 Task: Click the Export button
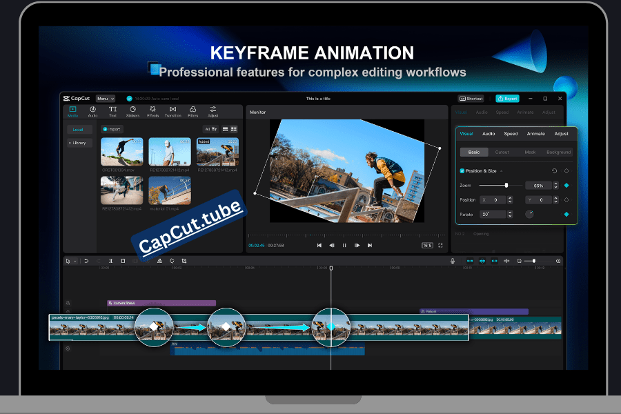pos(507,99)
